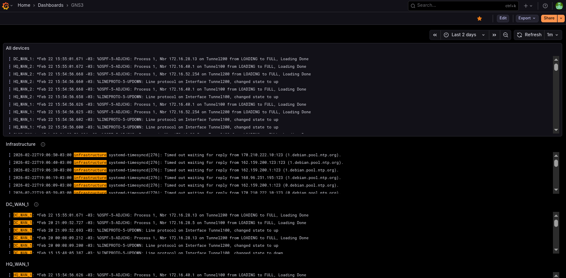566x278 pixels.
Task: Open the user profile avatar
Action: pos(559,5)
